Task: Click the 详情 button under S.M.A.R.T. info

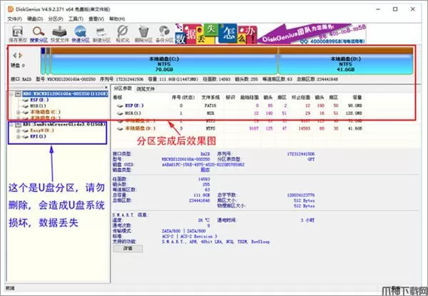Action: 127,248
